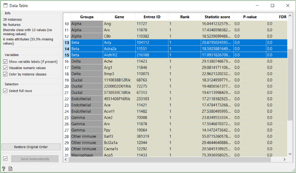This screenshot has width=296, height=173.
Task: Select row number 16 header
Action: 67,61
